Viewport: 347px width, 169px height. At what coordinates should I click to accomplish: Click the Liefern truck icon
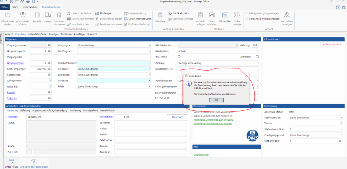[48, 15]
